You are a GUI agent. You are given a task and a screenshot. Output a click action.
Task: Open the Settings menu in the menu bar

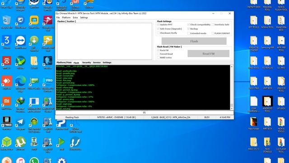coord(84,18)
